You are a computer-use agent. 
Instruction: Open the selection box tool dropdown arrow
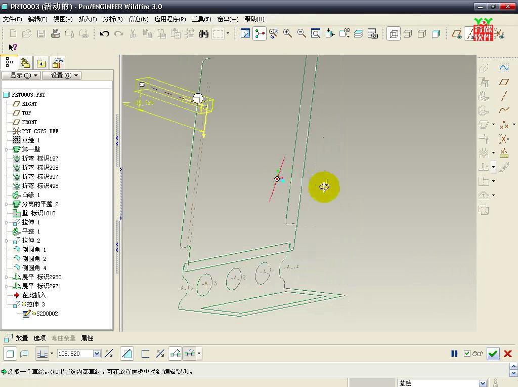point(228,33)
